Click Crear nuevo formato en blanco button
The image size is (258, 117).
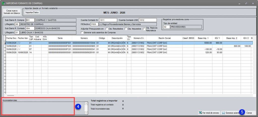(12, 12)
